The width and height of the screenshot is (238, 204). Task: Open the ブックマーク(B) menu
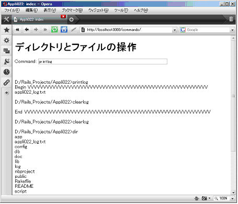pos(72,10)
